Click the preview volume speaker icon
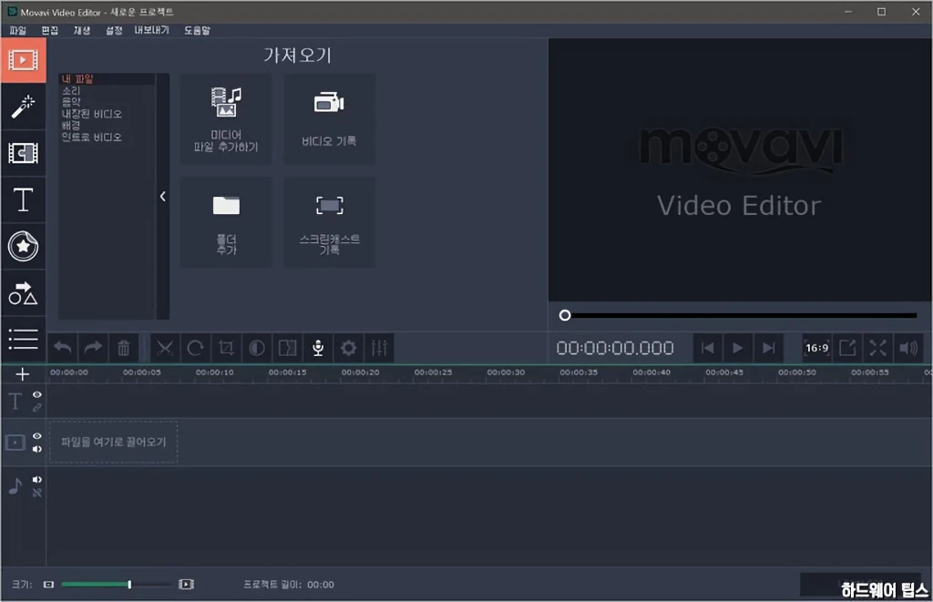Viewport: 933px width, 602px height. [x=908, y=348]
